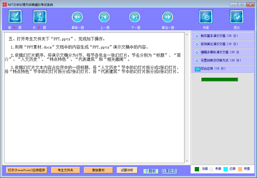Go to next question (下一题)

tap(135, 17)
